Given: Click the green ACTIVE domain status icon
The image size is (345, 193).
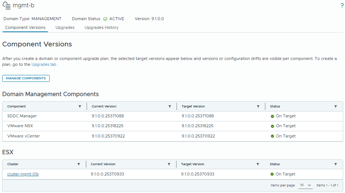Looking at the screenshot, I should [105, 19].
